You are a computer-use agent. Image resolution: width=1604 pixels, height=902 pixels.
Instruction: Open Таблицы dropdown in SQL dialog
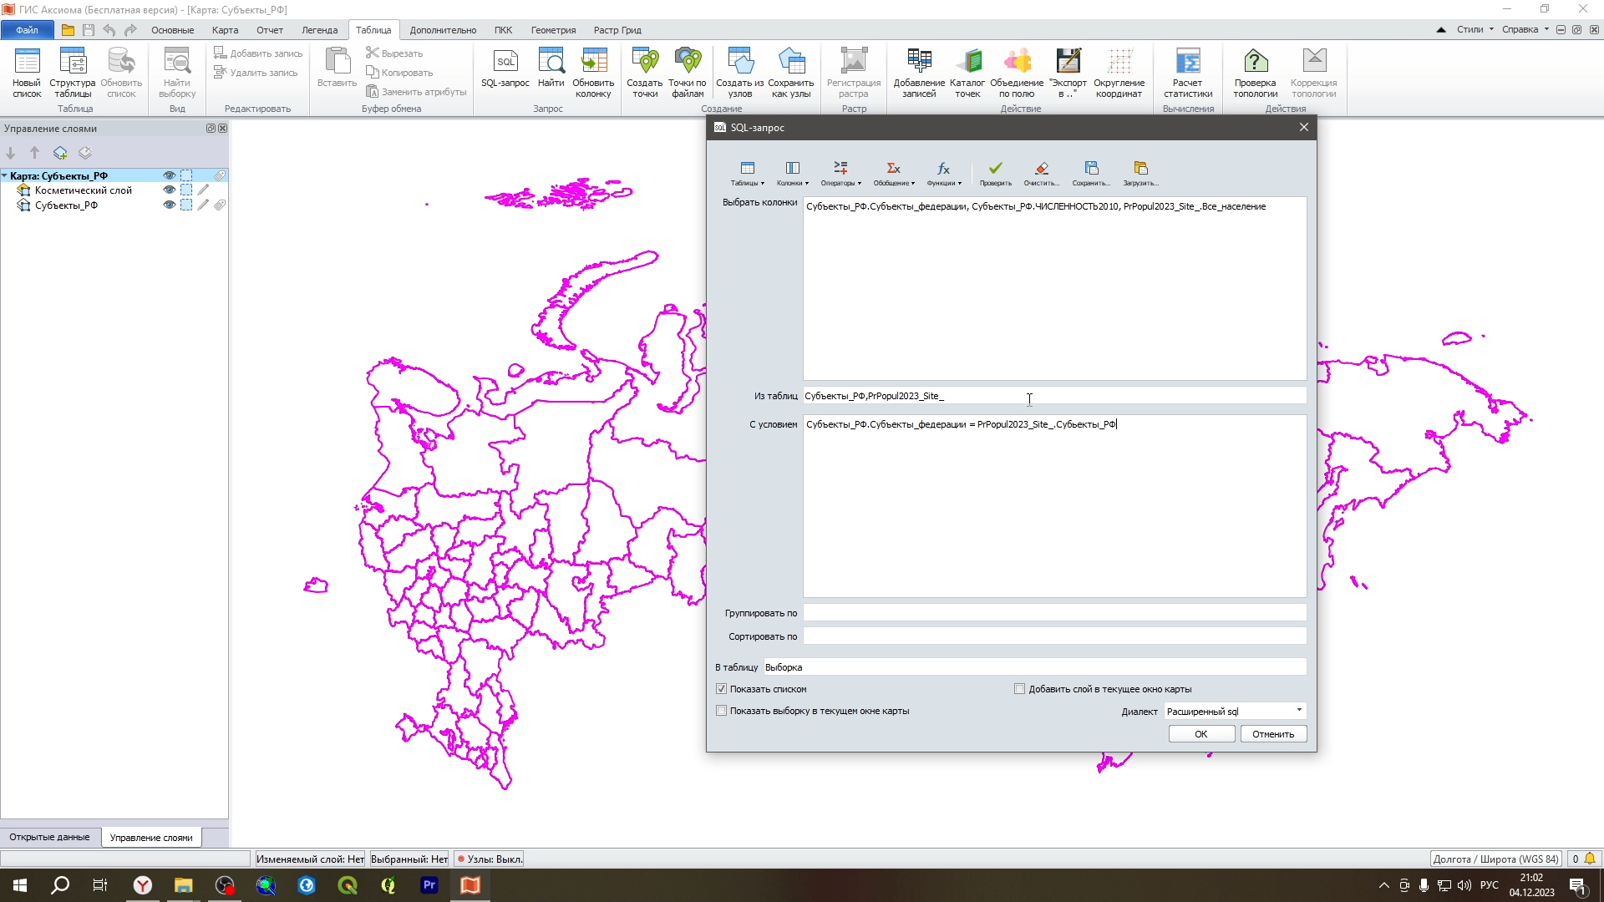click(747, 173)
